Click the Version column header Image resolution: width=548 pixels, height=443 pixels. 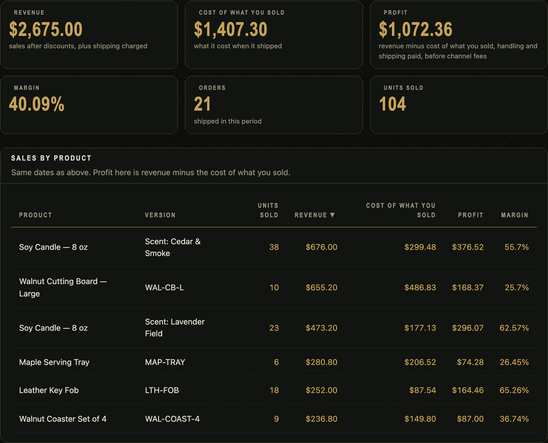coord(160,215)
